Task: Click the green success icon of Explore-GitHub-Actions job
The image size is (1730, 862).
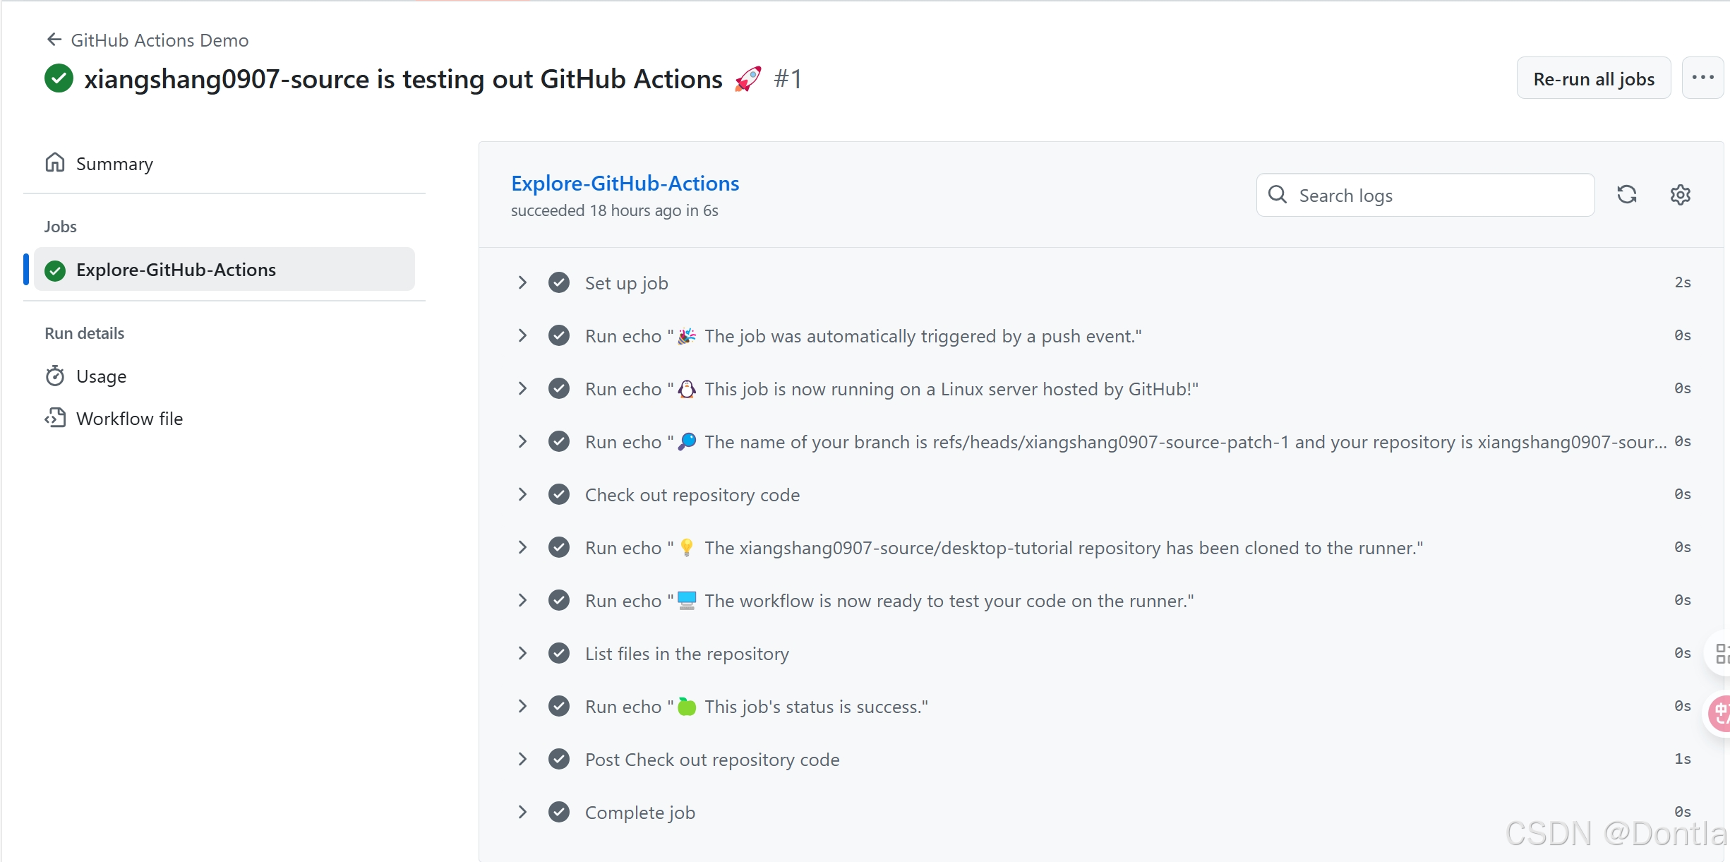Action: [55, 270]
